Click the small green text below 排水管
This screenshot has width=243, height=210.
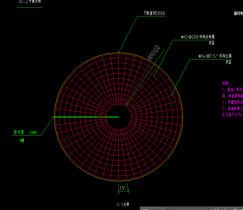pos(22,140)
